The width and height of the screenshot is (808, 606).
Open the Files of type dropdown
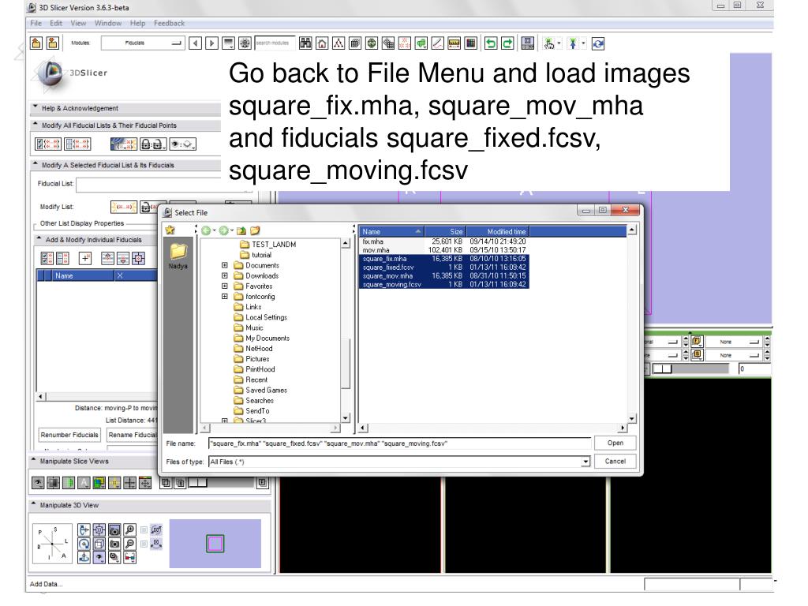click(585, 462)
